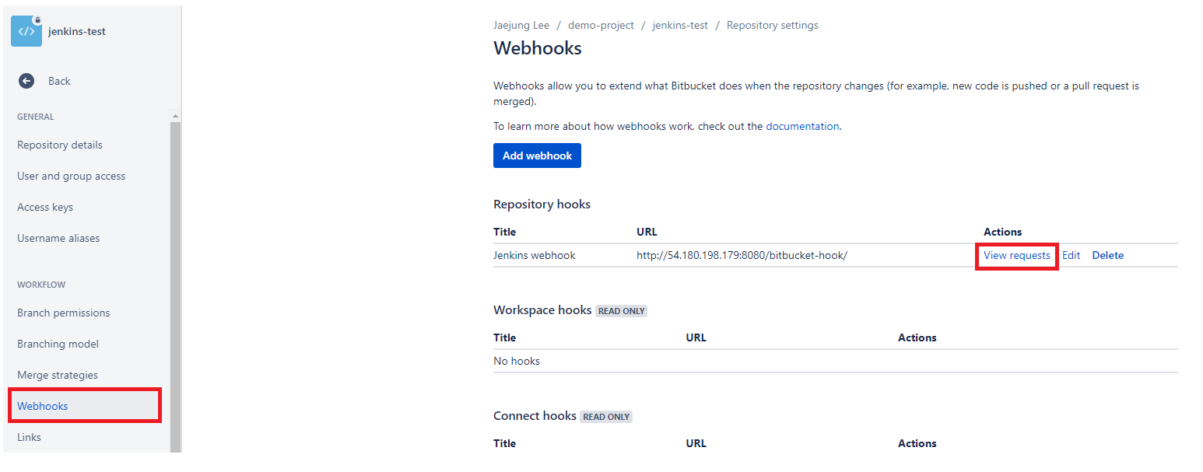Click the Workspace hooks heading
1203x472 pixels.
click(542, 310)
